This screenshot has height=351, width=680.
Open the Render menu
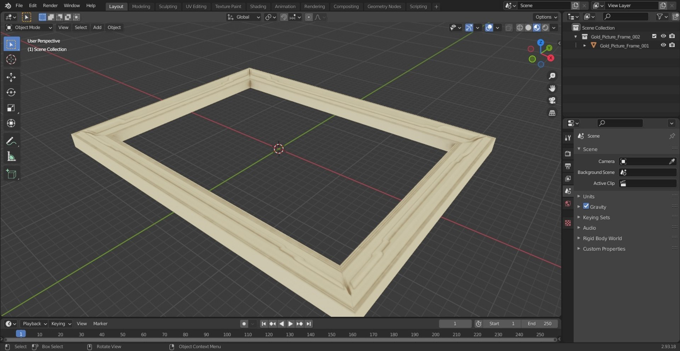tap(50, 6)
